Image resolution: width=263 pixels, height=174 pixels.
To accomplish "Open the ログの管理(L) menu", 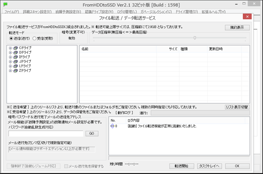I will (127, 12).
